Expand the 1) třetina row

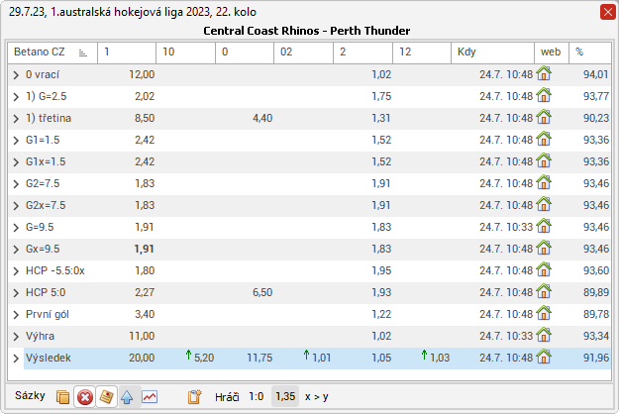pos(16,118)
